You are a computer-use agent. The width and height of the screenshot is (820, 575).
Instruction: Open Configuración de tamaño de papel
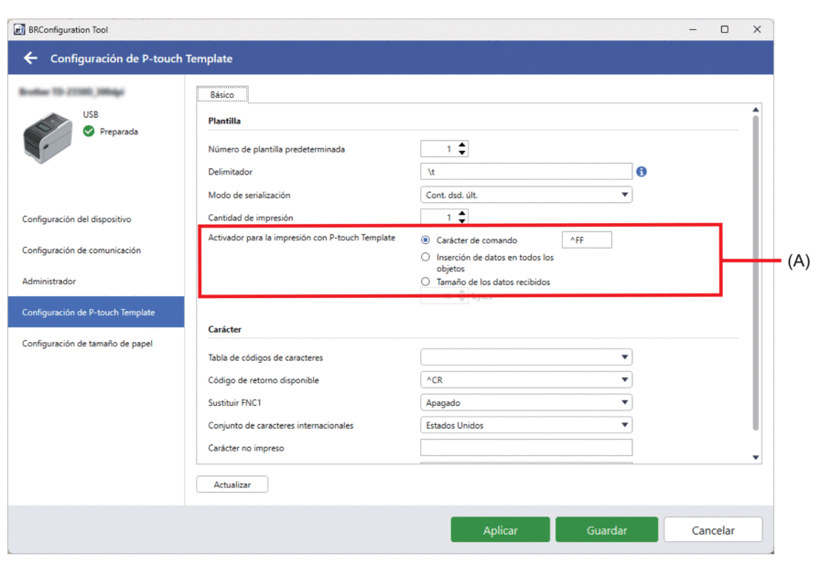coord(88,344)
